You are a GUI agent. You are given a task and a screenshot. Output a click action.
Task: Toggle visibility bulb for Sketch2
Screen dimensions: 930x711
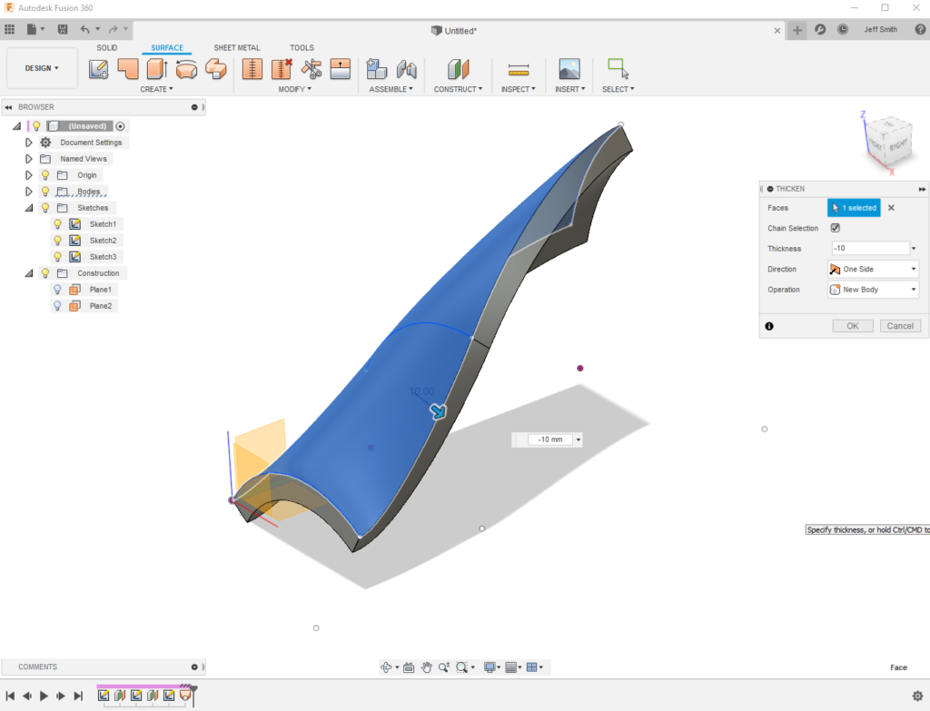pos(57,241)
